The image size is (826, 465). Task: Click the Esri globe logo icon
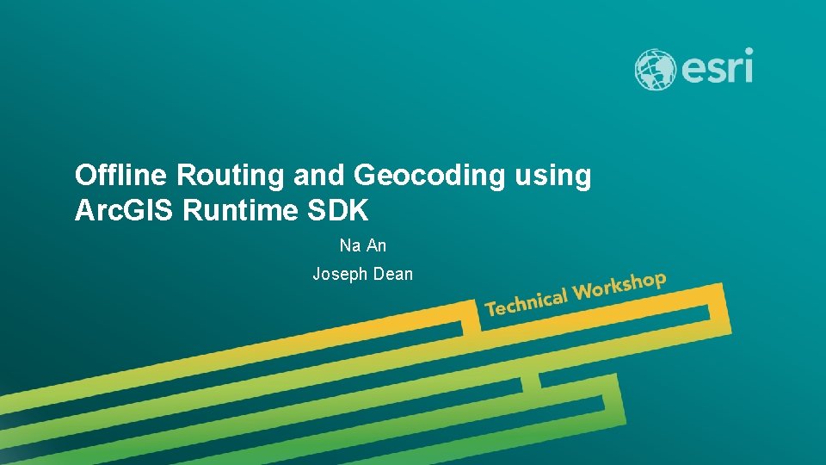pos(656,69)
